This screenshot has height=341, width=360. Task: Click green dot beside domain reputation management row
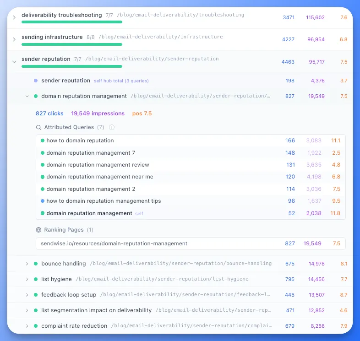click(36, 96)
